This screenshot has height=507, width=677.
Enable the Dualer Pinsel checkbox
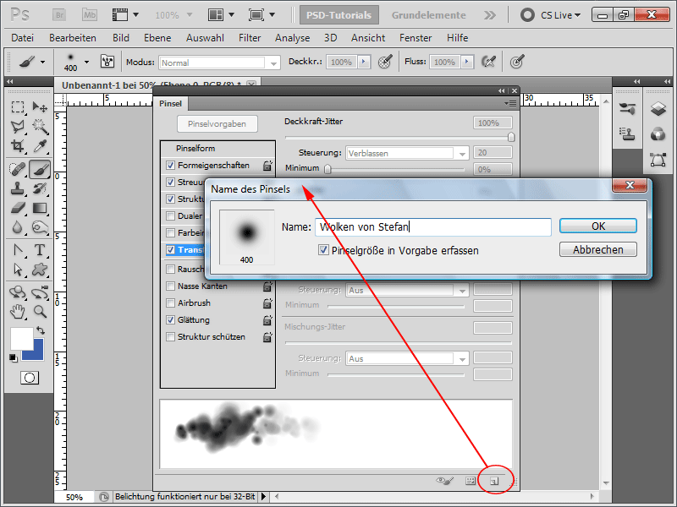tap(171, 216)
